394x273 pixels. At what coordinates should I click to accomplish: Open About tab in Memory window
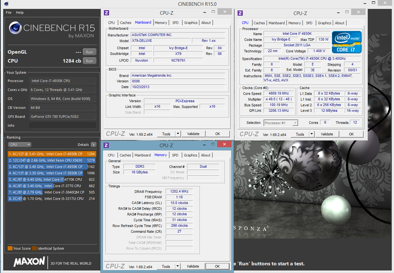[x=206, y=155]
